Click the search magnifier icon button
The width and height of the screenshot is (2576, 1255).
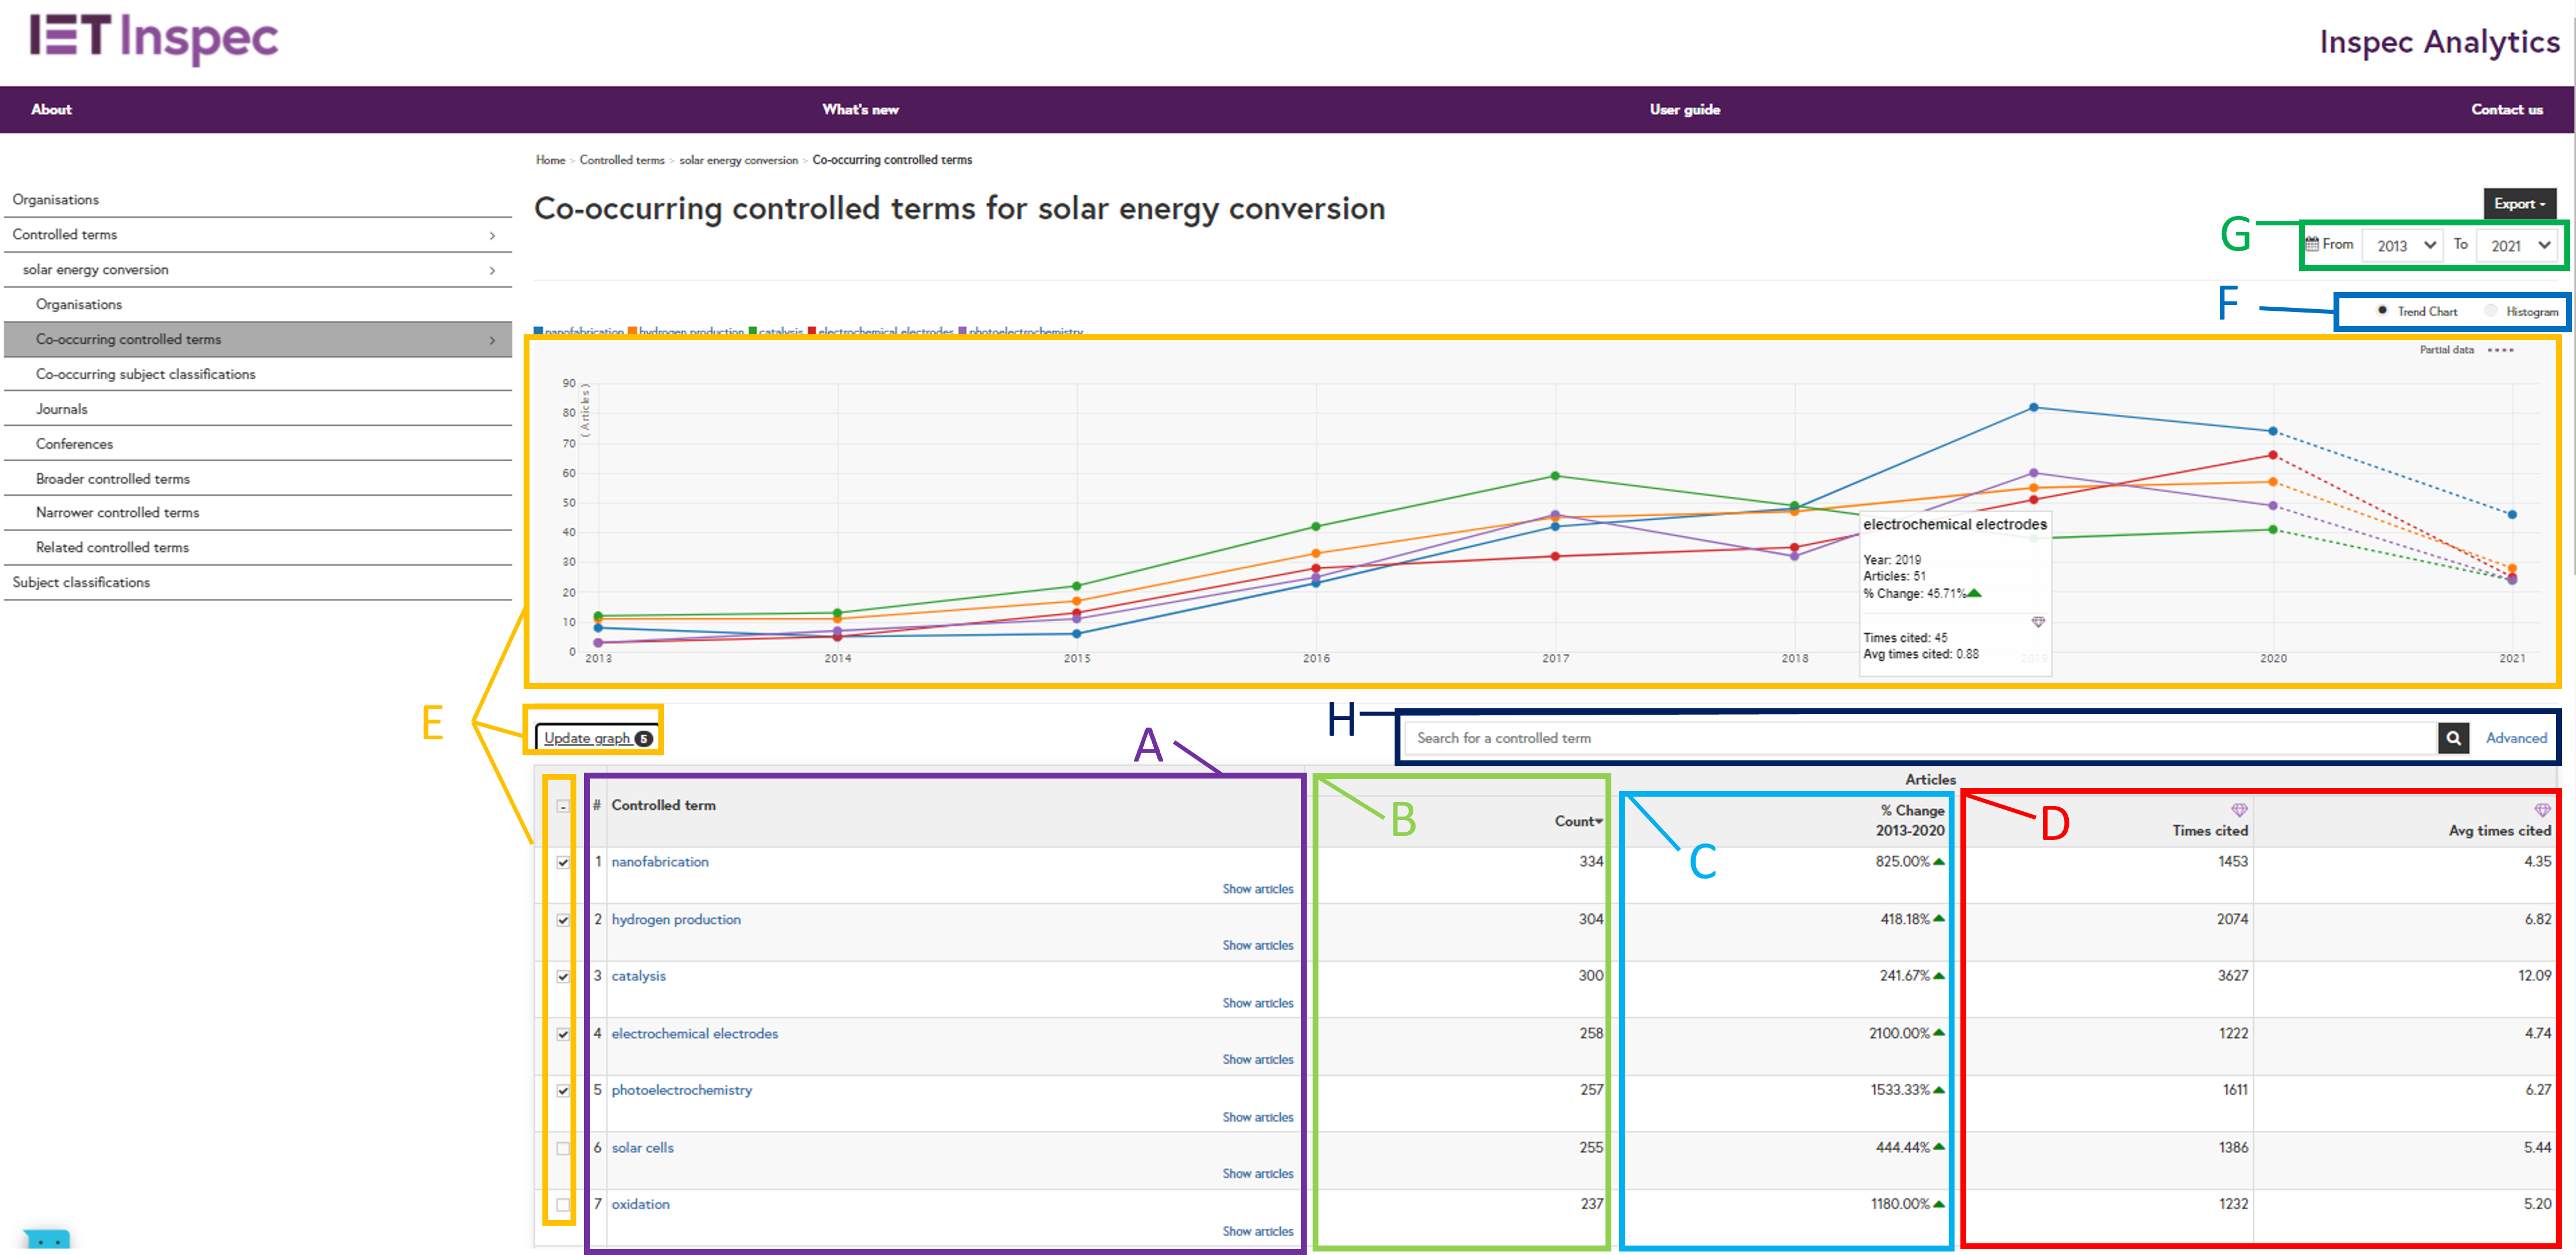[x=2453, y=738]
